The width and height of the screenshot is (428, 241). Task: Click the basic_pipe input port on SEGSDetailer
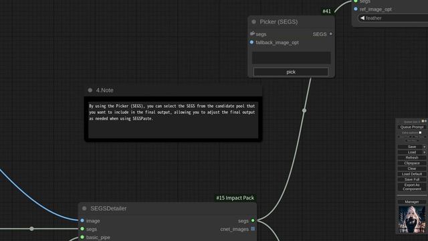click(82, 237)
